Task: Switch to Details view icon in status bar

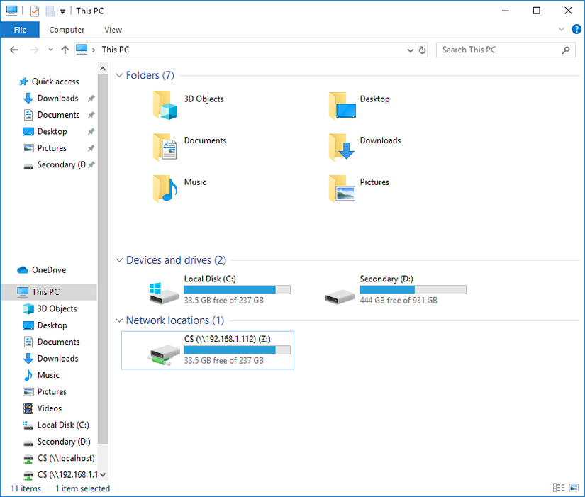Action: pyautogui.click(x=559, y=487)
